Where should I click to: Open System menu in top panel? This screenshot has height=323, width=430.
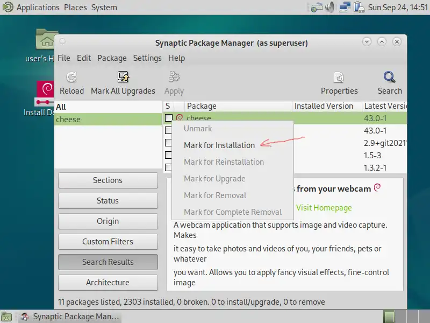(104, 8)
